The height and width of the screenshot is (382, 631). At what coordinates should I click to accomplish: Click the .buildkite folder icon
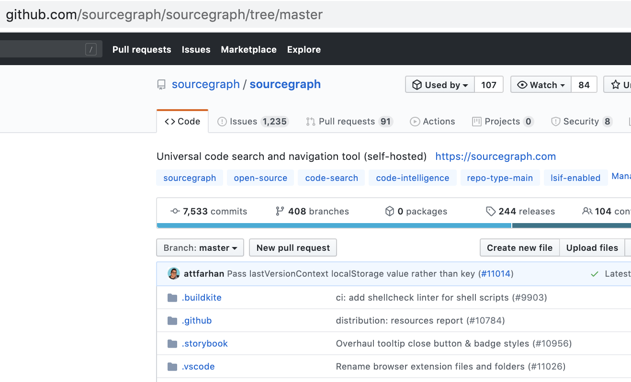coord(172,298)
